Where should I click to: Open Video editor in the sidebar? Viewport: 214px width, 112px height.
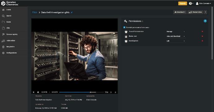[x=14, y=41]
